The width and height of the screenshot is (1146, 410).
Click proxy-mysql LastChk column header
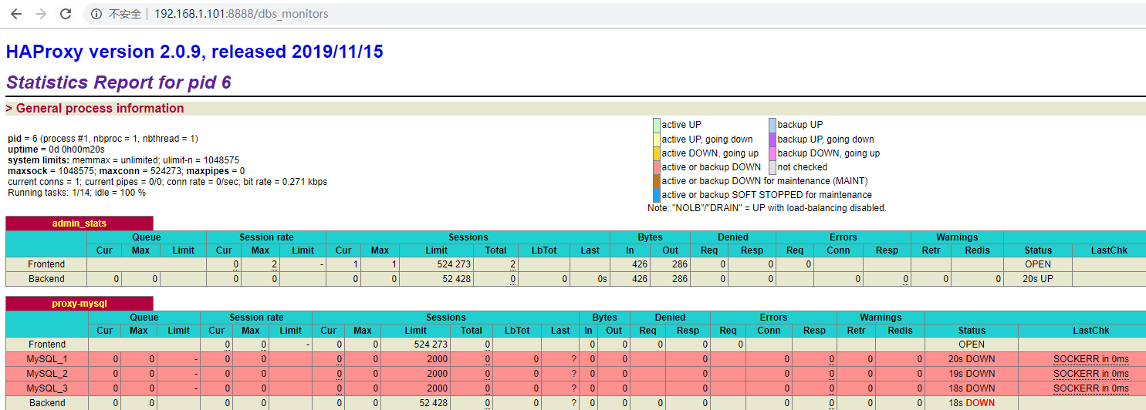tap(1090, 331)
